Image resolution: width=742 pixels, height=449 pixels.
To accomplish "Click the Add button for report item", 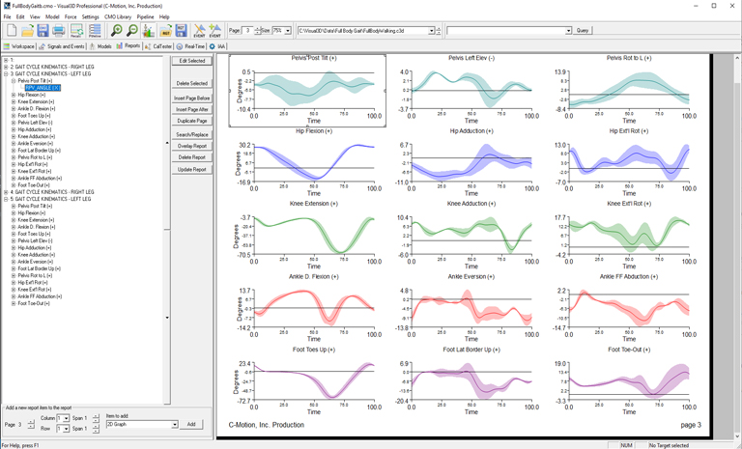I will 191,425.
